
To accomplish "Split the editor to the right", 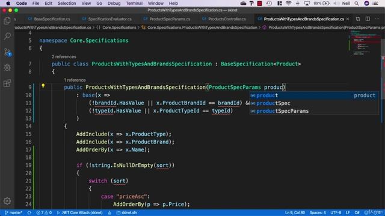I will click(368, 19).
